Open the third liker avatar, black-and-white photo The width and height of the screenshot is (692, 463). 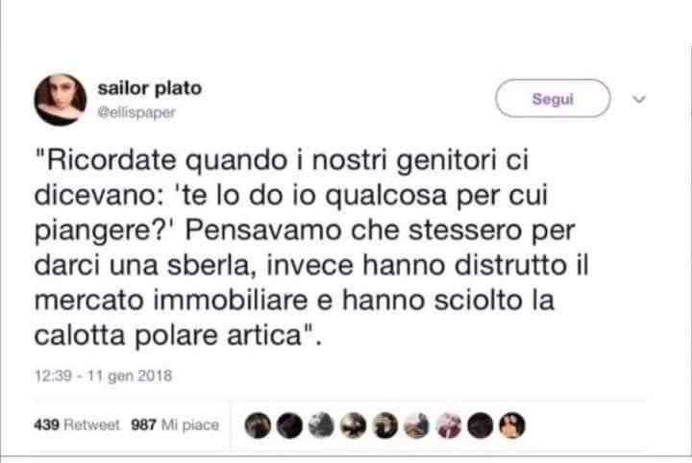coord(321,426)
